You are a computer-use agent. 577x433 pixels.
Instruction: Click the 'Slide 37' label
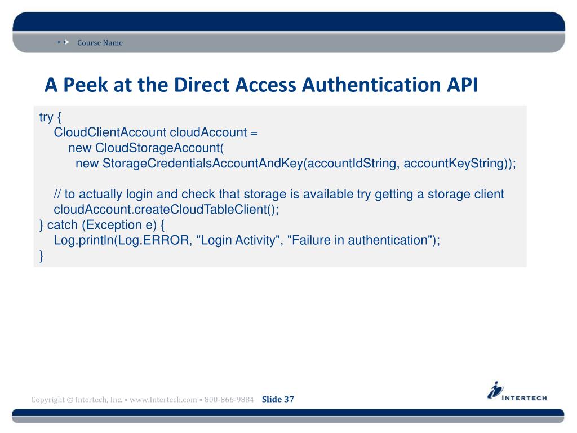(x=278, y=400)
